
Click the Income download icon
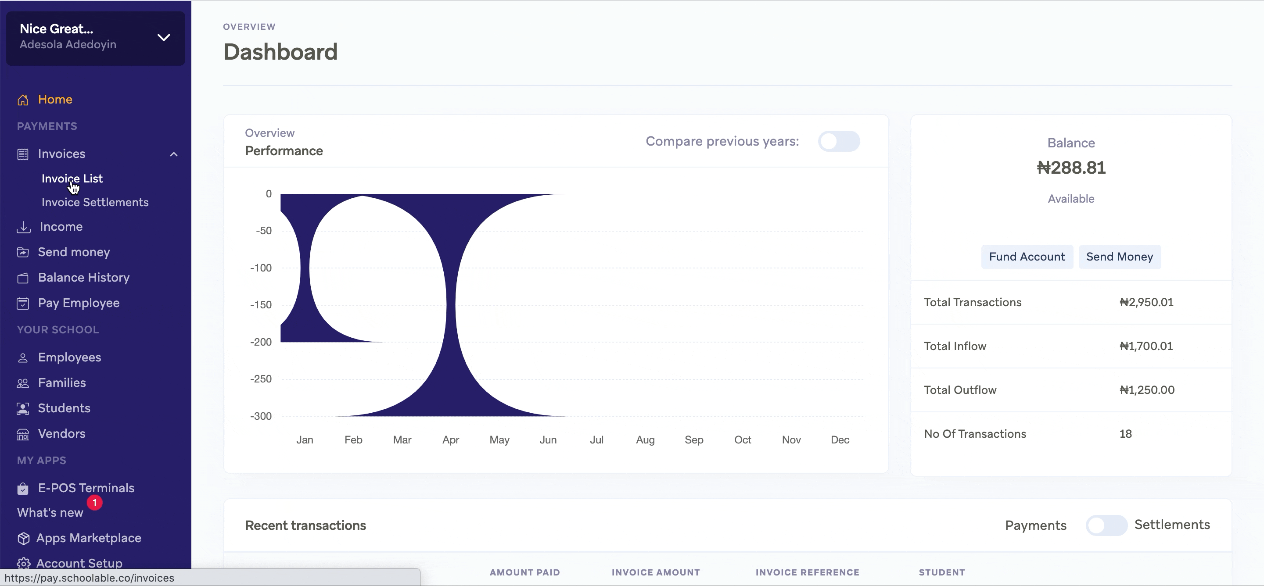click(23, 227)
